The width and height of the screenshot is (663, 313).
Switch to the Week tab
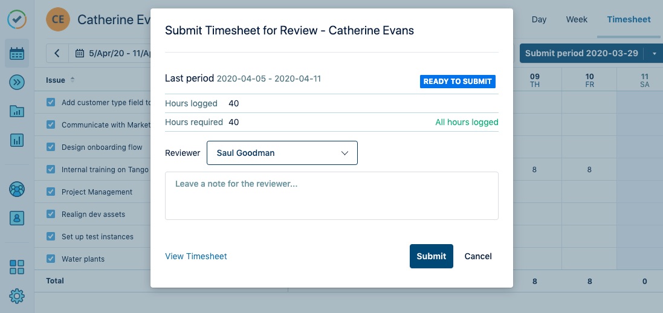tap(577, 19)
